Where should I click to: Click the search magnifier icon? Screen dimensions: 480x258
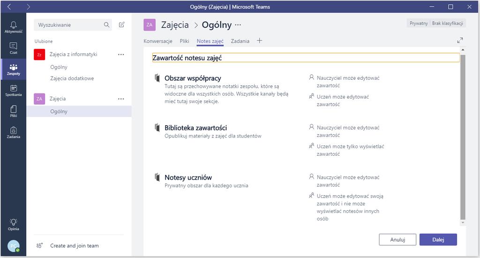(106, 25)
